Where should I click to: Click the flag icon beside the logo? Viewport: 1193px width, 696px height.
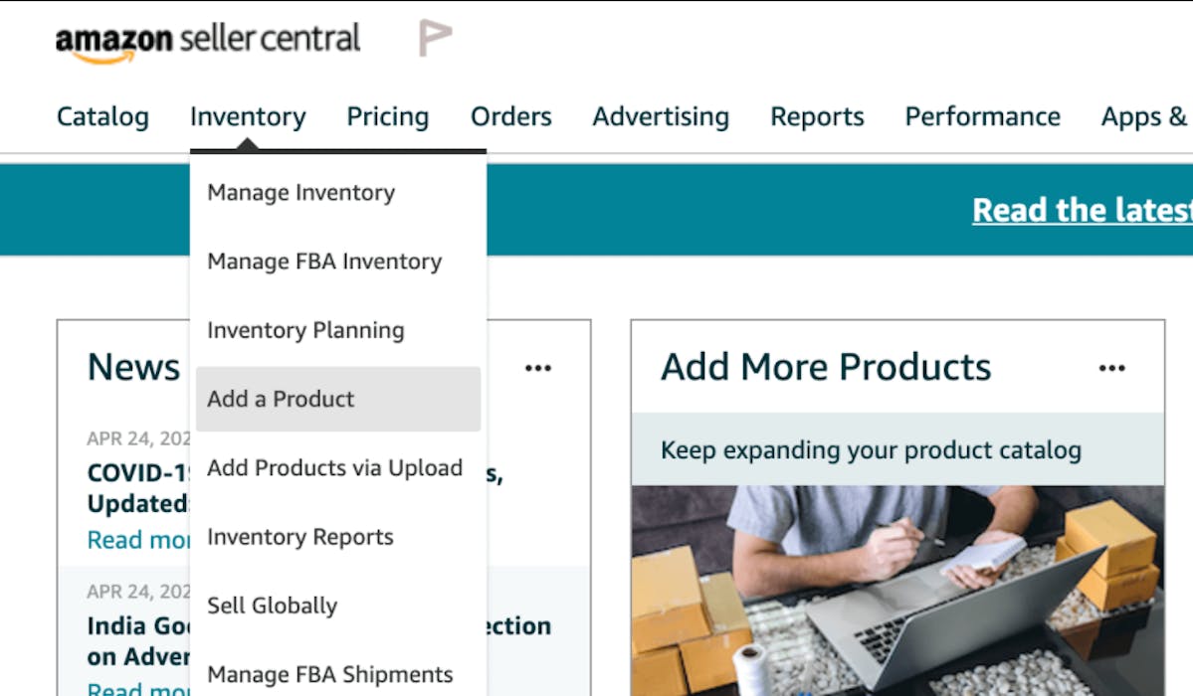click(435, 38)
